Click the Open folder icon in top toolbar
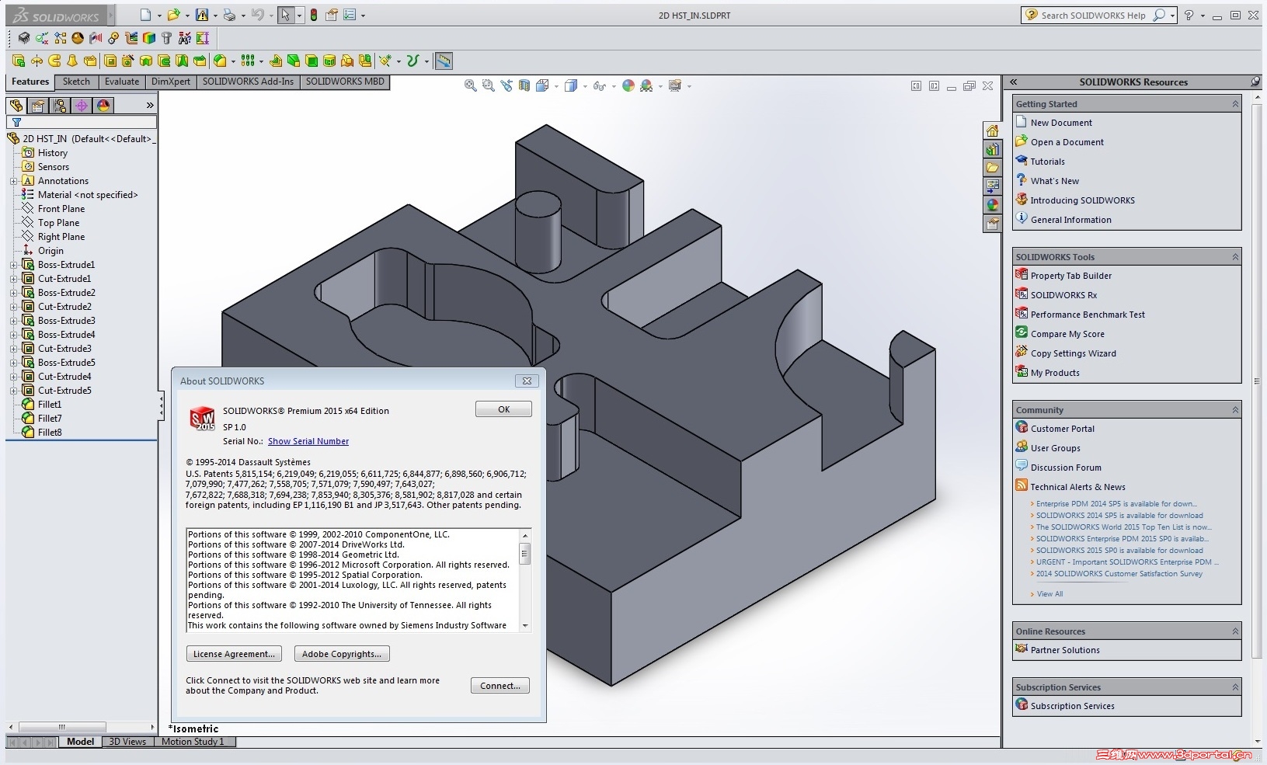Image resolution: width=1267 pixels, height=765 pixels. click(x=173, y=15)
